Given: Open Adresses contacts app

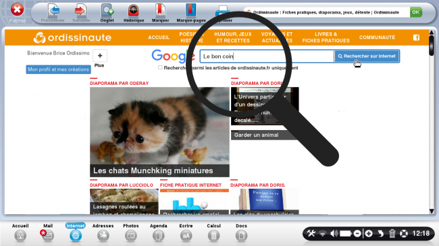Looking at the screenshot, I should [103, 236].
